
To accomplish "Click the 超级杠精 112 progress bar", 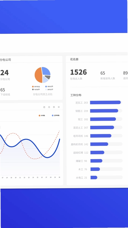I will [106, 152].
